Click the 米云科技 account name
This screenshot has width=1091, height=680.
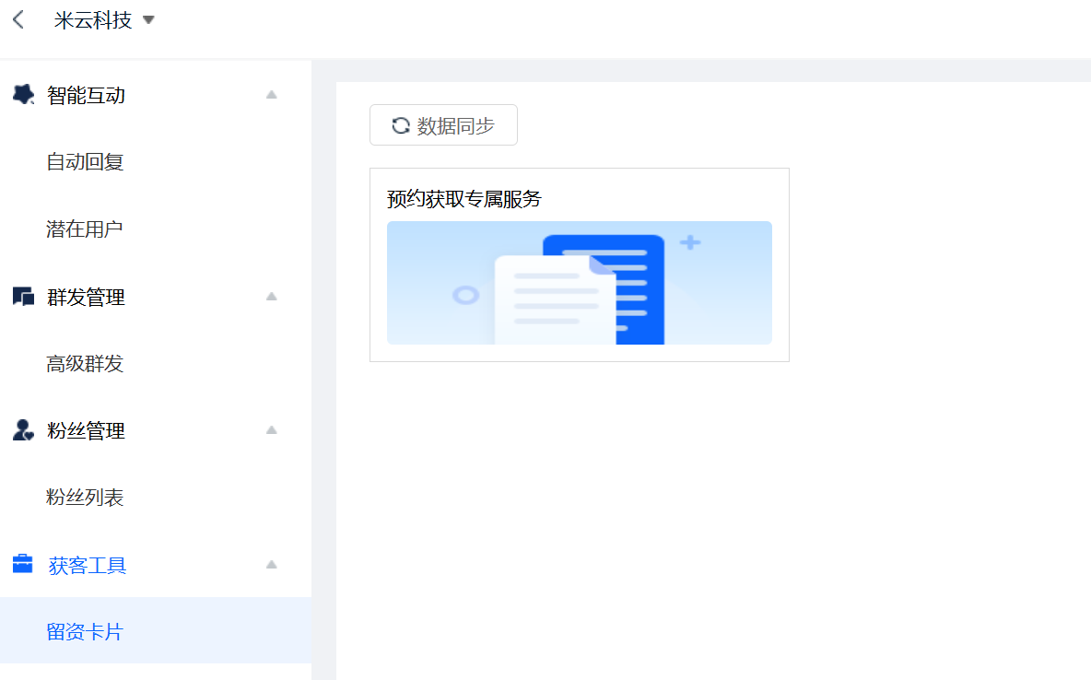(x=93, y=20)
